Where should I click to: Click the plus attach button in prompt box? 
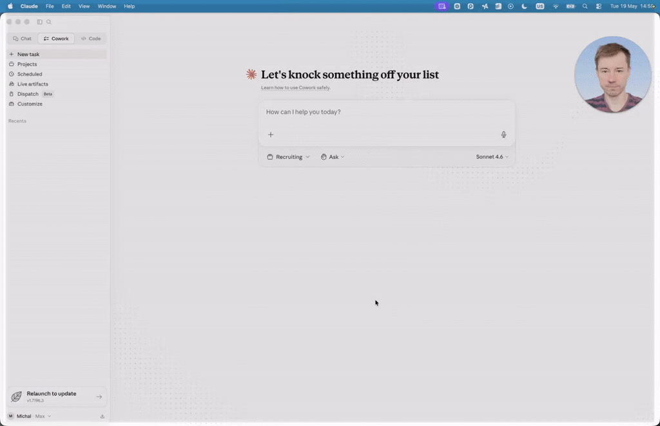click(x=271, y=134)
